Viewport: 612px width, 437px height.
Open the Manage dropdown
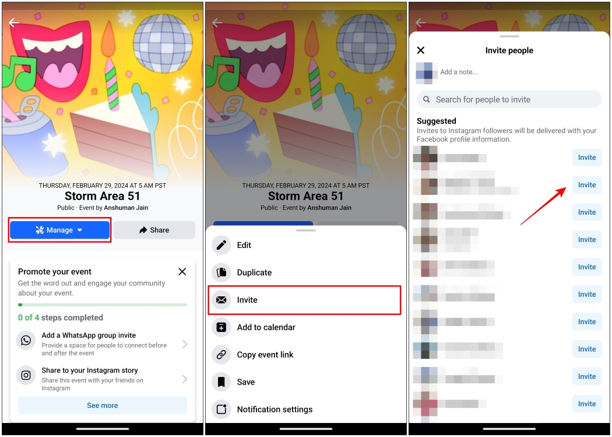pos(59,230)
